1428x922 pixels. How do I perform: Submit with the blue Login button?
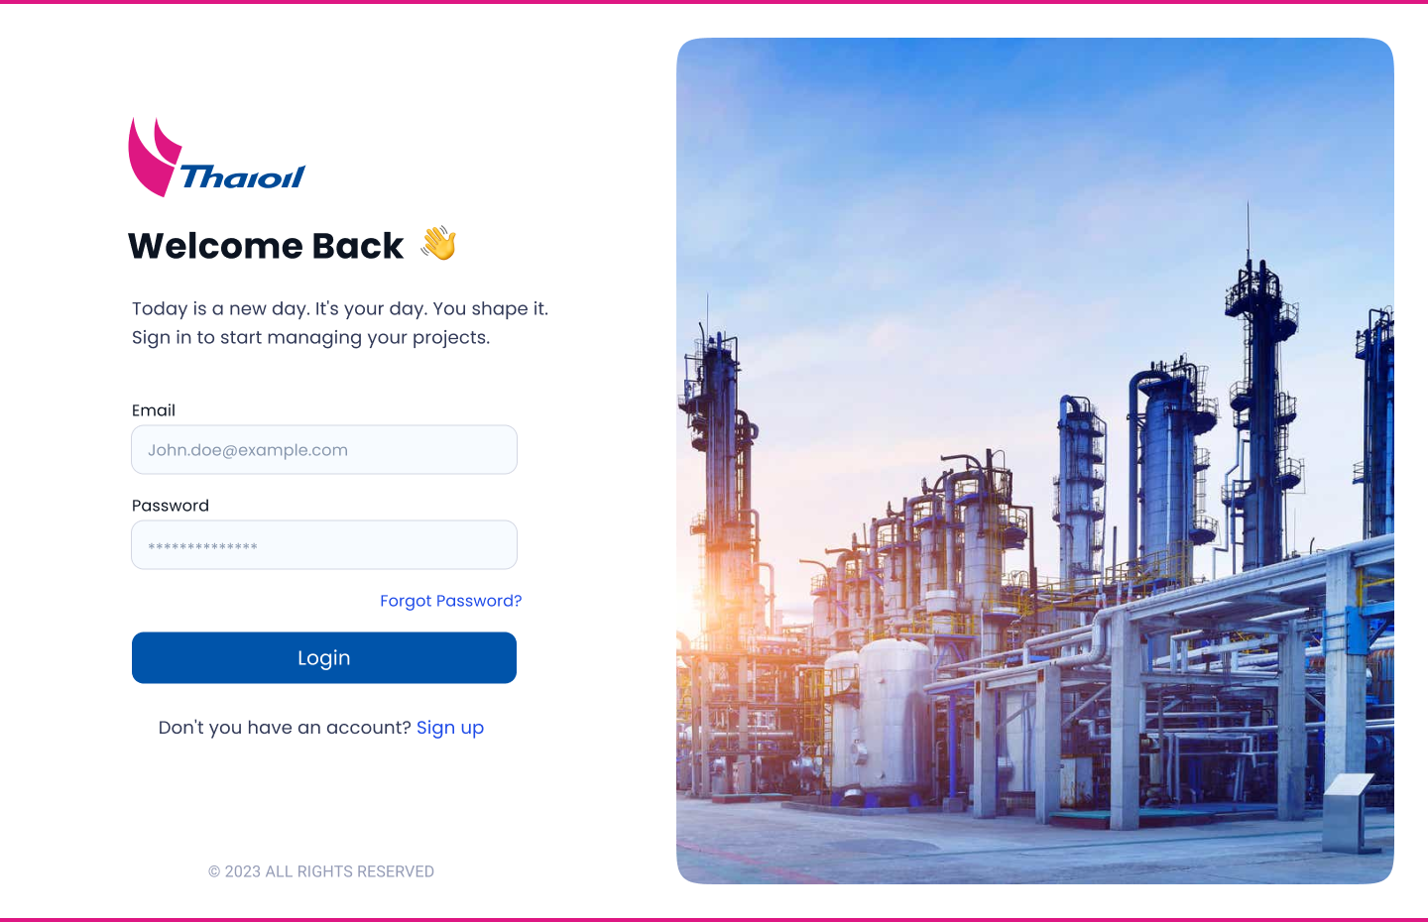pos(324,658)
